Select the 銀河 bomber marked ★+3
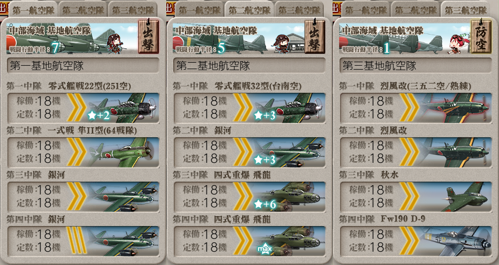499x265 pixels. (x=290, y=152)
